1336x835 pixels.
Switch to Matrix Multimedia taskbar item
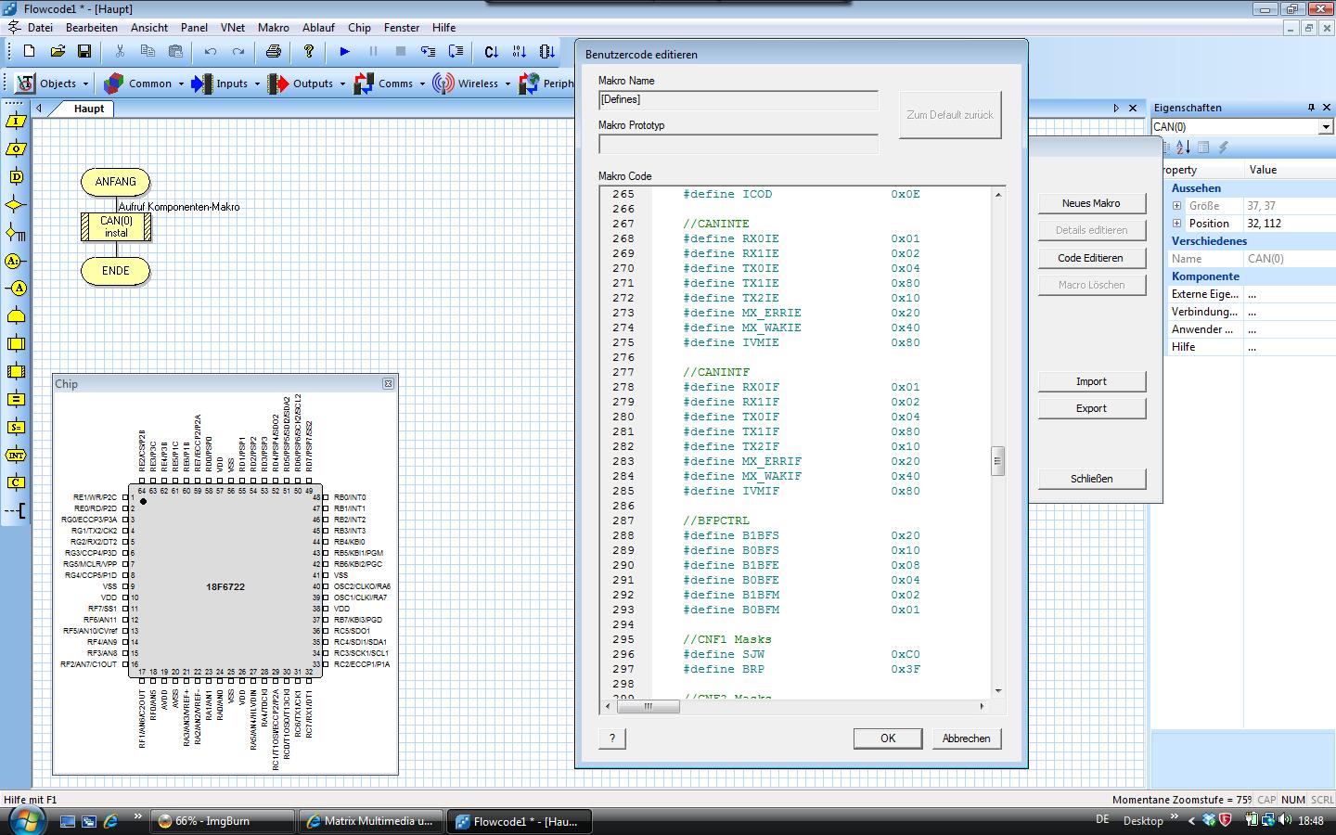pos(371,821)
